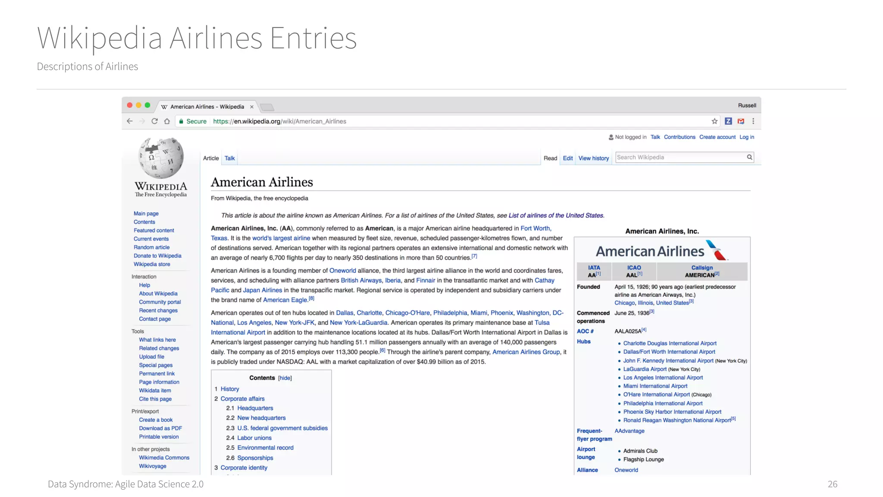Jump to 2.4 Labor unions section
Image resolution: width=883 pixels, height=497 pixels.
click(254, 438)
